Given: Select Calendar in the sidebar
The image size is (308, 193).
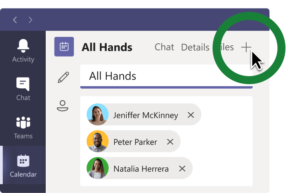Looking at the screenshot, I should click(x=23, y=166).
